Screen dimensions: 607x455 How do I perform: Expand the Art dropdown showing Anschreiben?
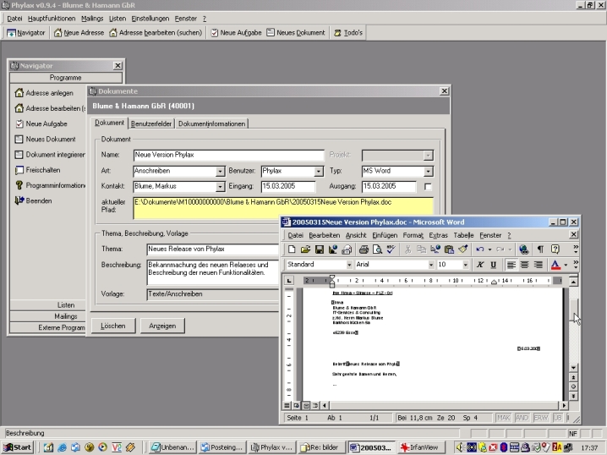click(x=221, y=171)
